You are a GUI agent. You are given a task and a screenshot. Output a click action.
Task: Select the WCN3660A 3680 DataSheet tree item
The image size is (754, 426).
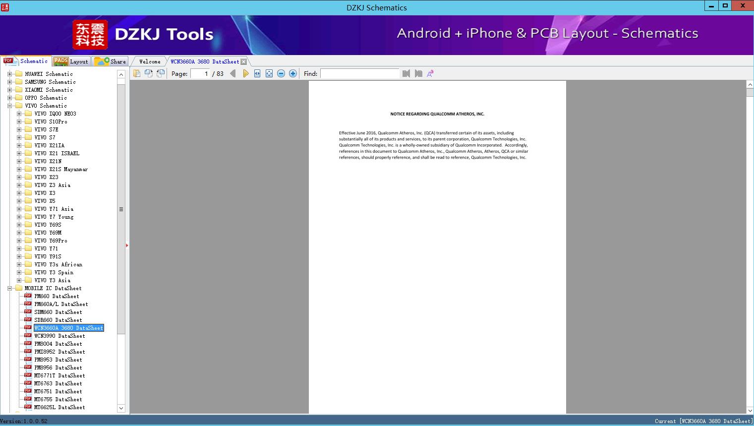point(69,328)
